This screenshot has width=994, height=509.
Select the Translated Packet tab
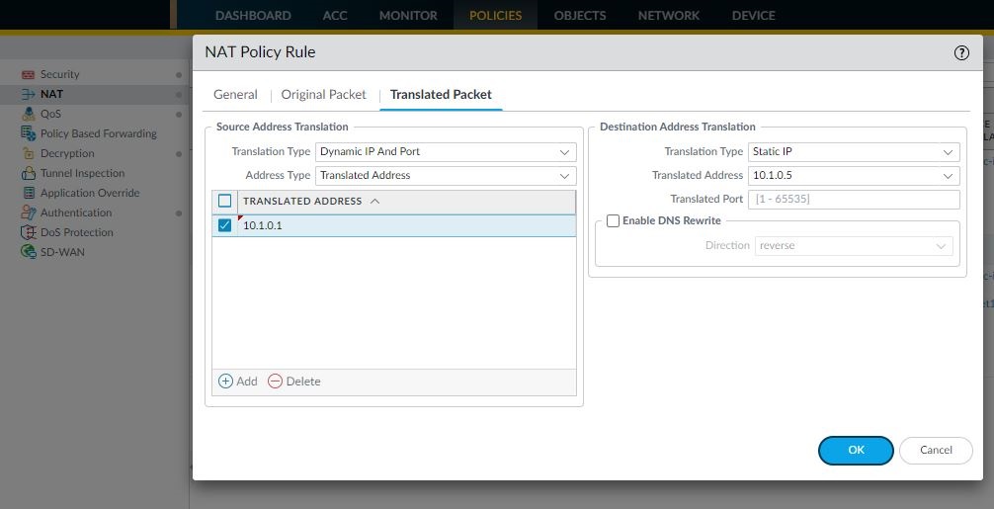click(441, 95)
